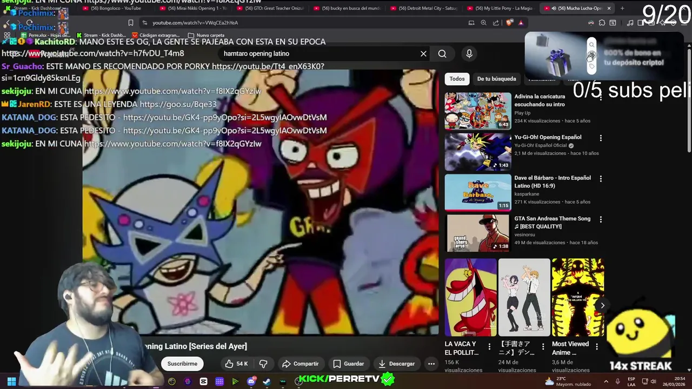Viewport: 692px width, 389px height.
Task: Show hidden system tray icons
Action: (606, 381)
